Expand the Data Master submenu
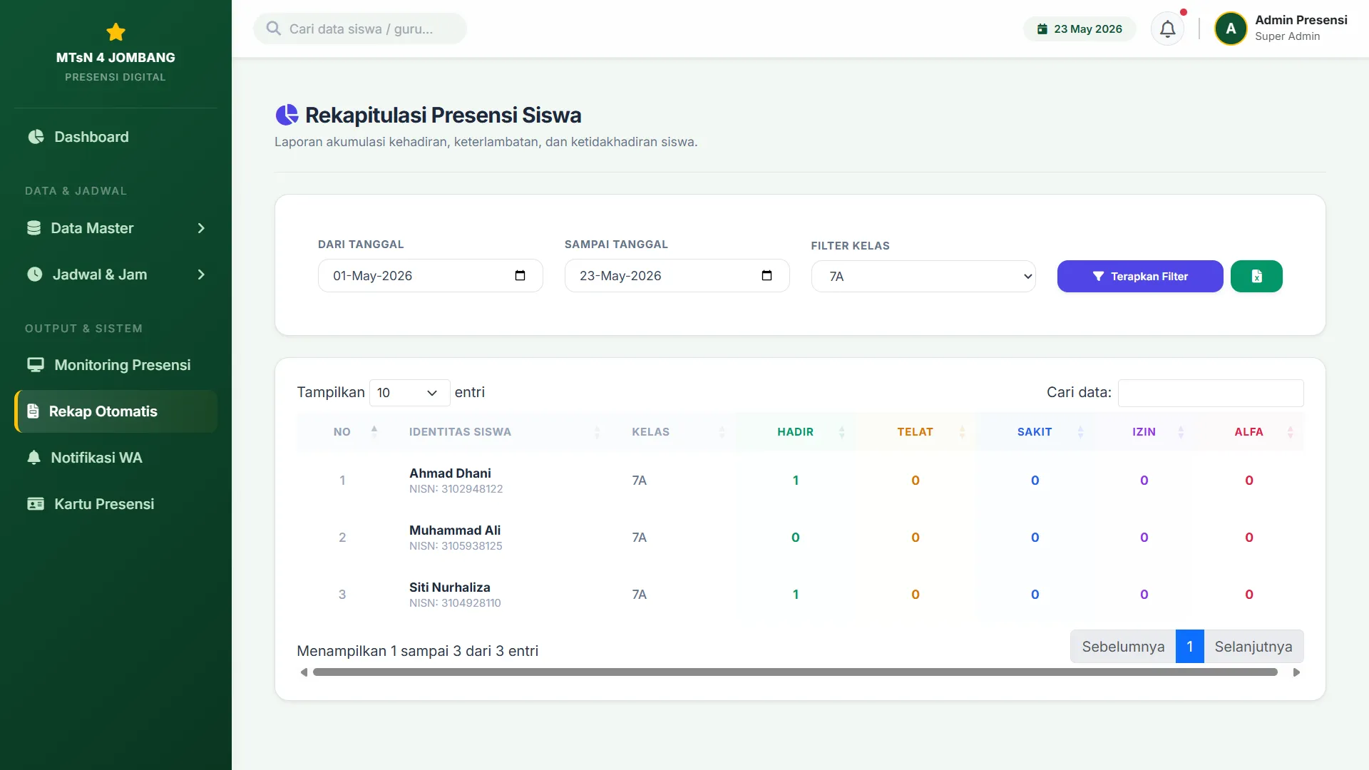1369x770 pixels. coord(116,228)
